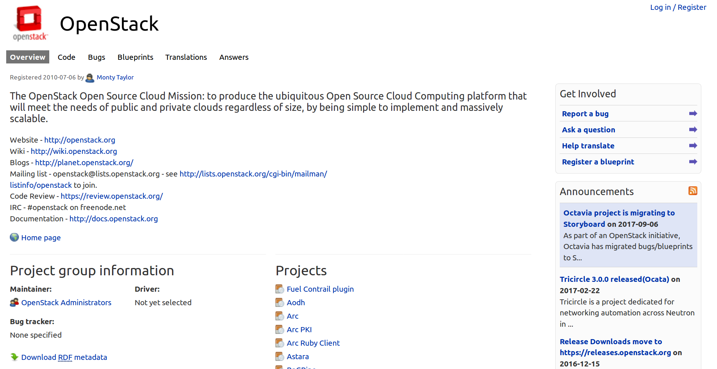Go to the Translations tab
Screen dimensions: 717x369
click(x=186, y=57)
